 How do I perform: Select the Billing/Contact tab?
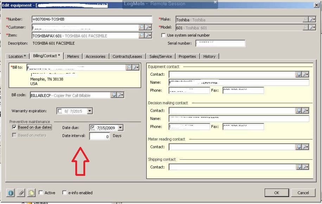(46, 56)
